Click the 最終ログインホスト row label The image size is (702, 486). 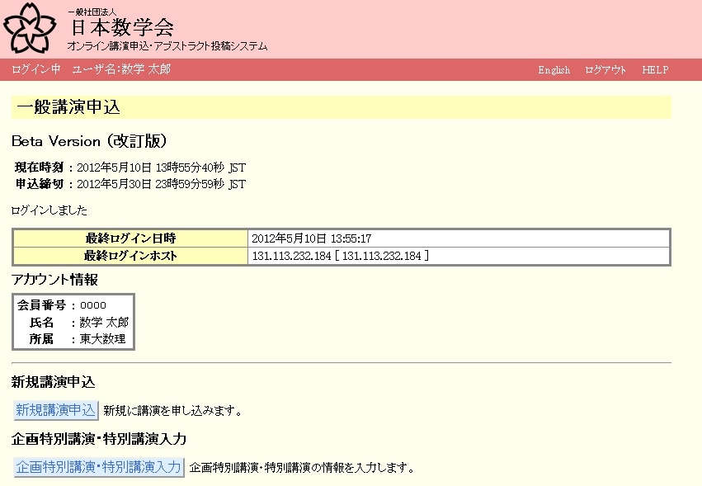tap(130, 254)
